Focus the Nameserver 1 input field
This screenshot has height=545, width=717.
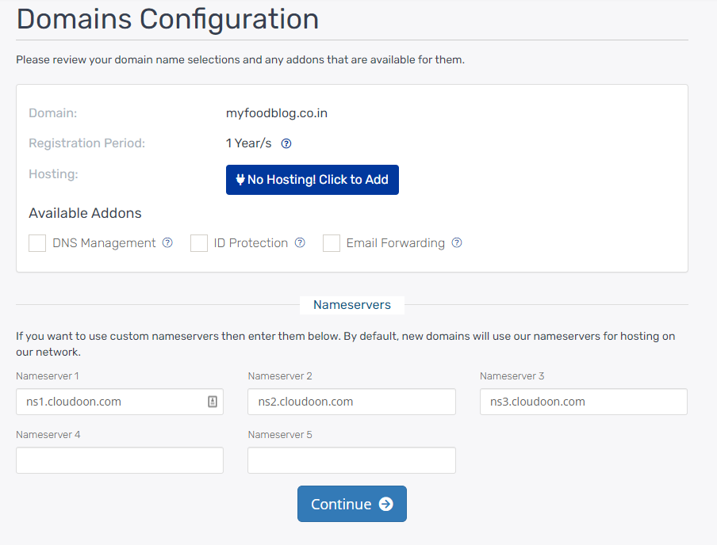pyautogui.click(x=111, y=402)
